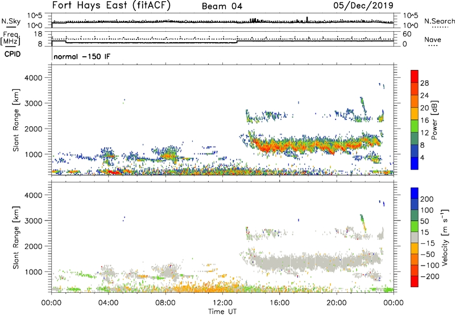Viewport: 455px width, 315px height.
Task: Click the 'Fort Hays East (fitACF)' title
Action: [x=111, y=6]
